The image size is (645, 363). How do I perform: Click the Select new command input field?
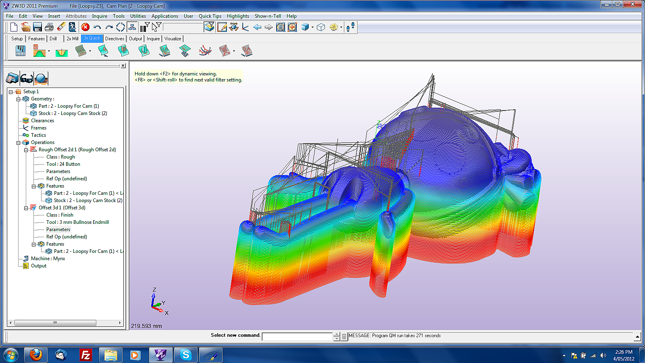[297, 336]
